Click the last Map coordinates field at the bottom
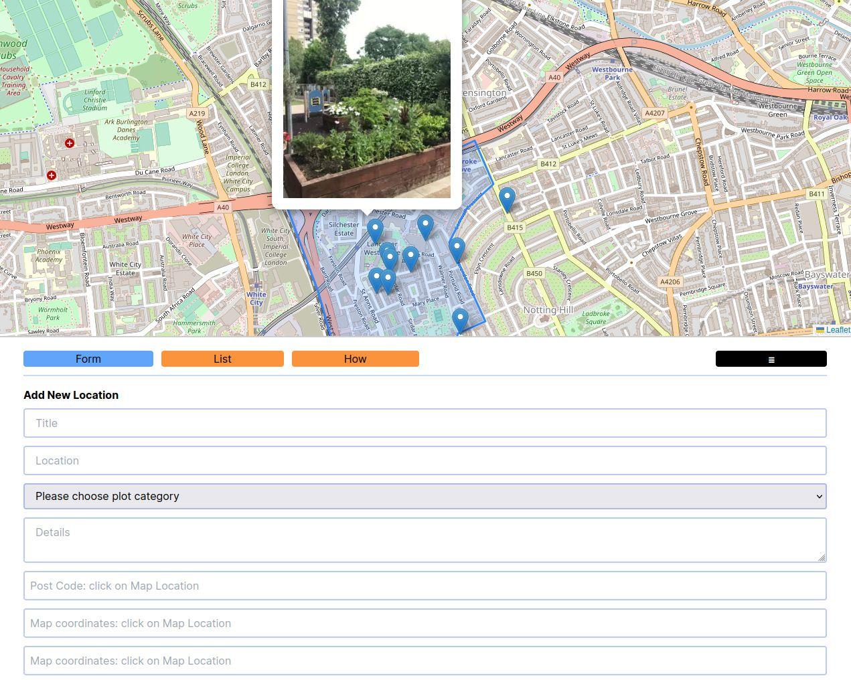The width and height of the screenshot is (851, 680). click(425, 661)
